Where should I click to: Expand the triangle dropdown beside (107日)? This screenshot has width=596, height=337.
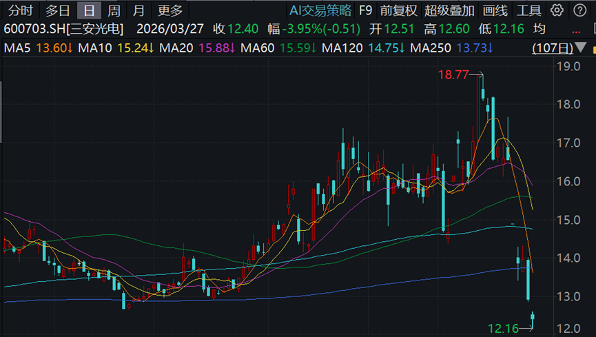click(580, 48)
